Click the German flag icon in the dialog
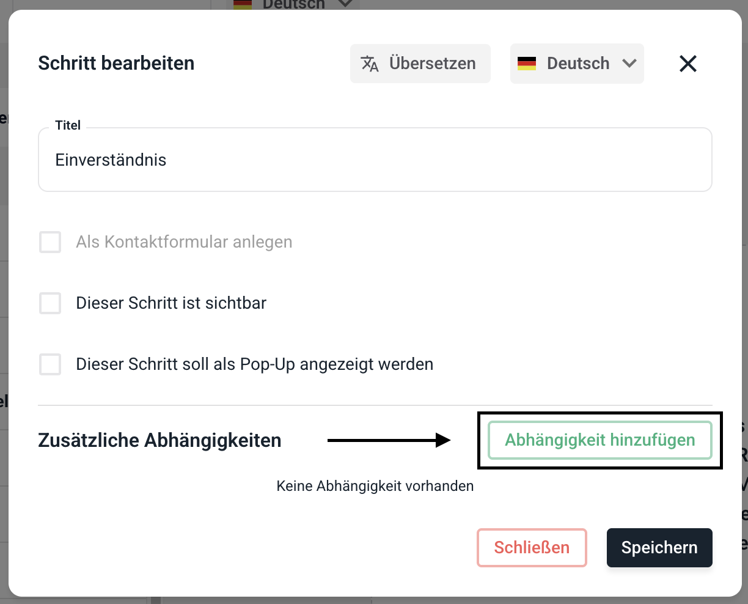The image size is (748, 604). click(x=527, y=64)
